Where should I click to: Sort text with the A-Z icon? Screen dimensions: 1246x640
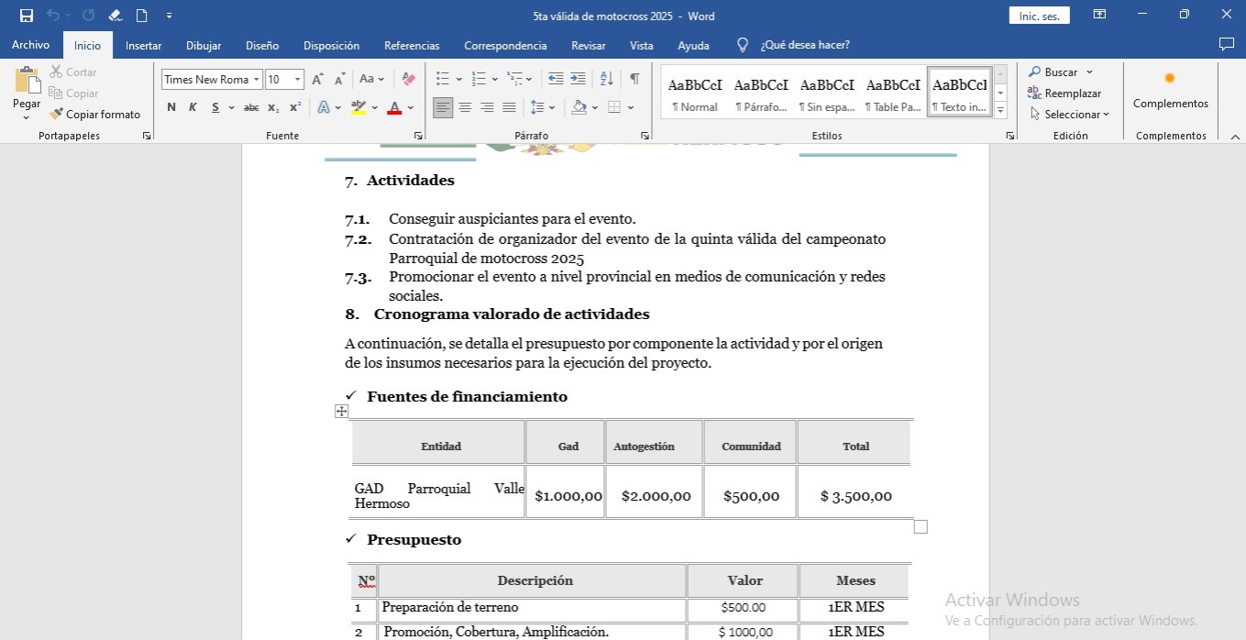coord(606,80)
